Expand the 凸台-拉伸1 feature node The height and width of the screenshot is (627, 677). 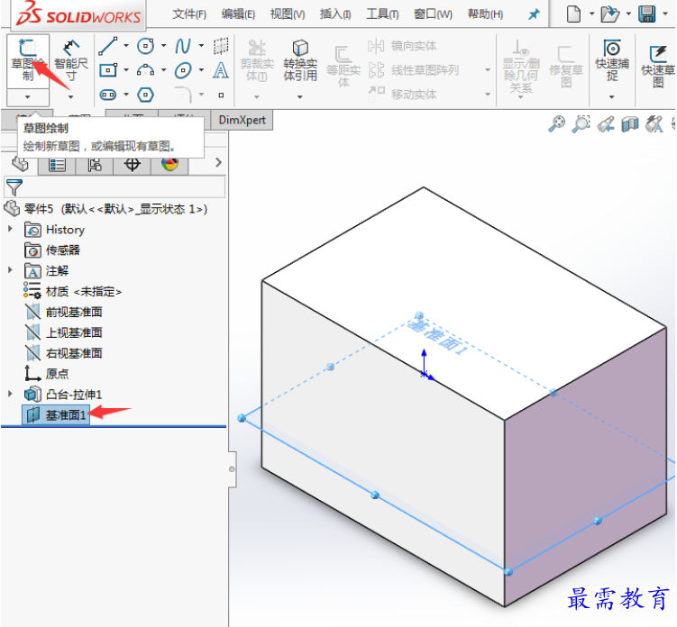(10, 394)
